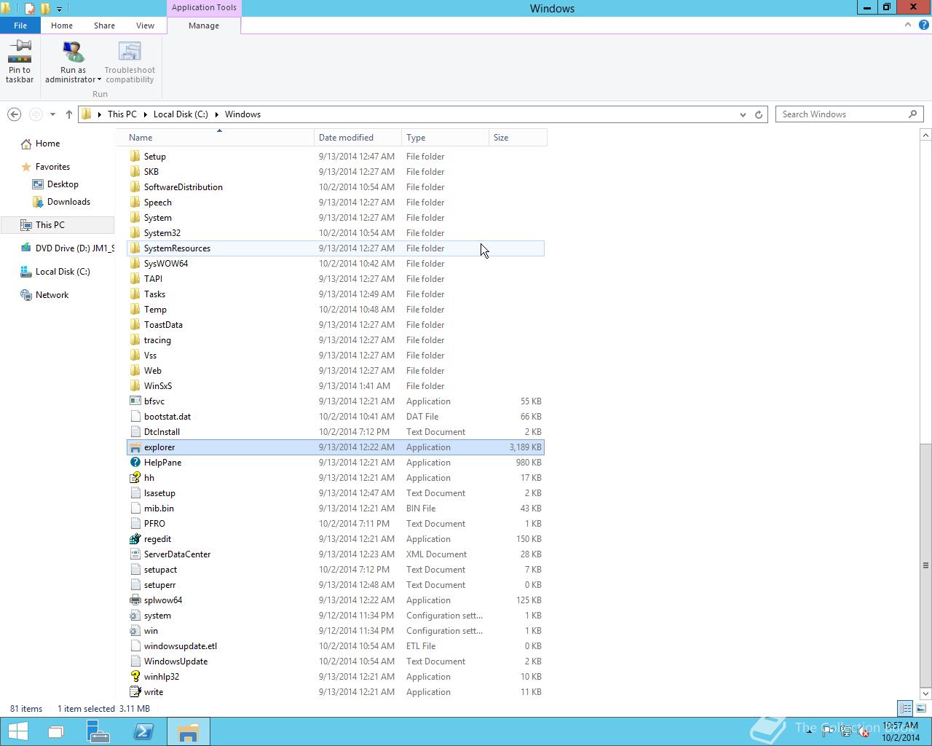932x746 pixels.
Task: Select WindowsUpdate text document
Action: (336, 661)
